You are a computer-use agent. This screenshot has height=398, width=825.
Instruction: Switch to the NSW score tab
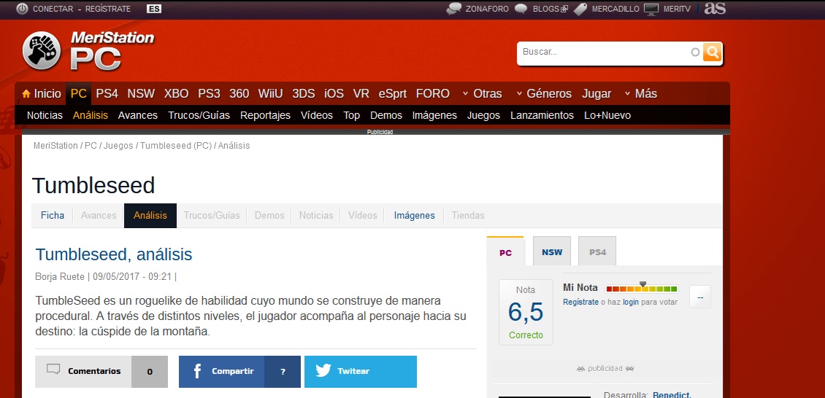tap(552, 251)
